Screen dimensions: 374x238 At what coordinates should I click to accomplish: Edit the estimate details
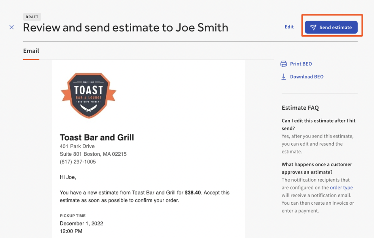(x=289, y=27)
